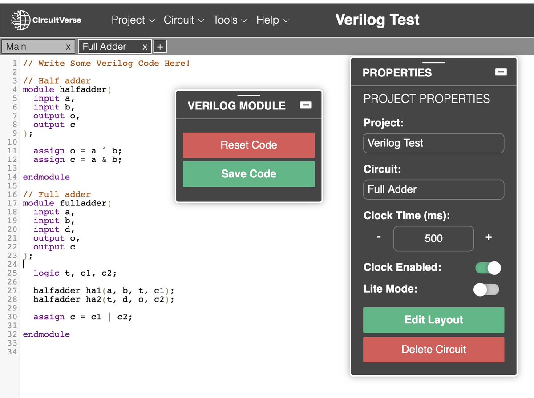Click the '// Full adder' comment

pyautogui.click(x=57, y=194)
